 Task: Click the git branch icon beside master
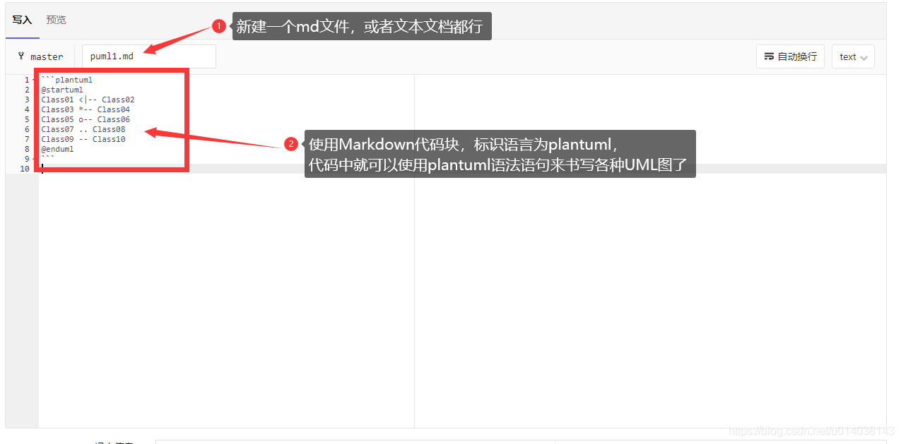(x=21, y=56)
